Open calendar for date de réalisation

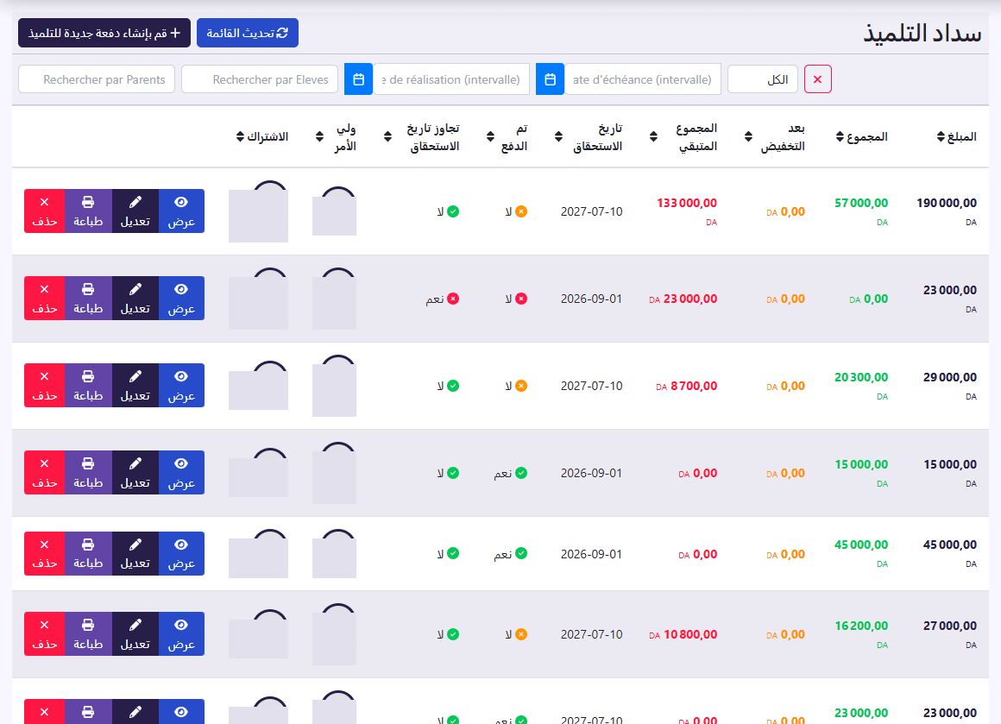click(358, 79)
